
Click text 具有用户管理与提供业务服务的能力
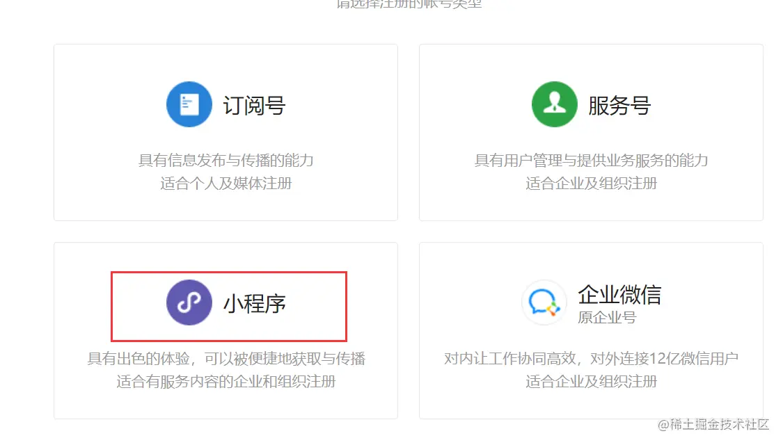[x=591, y=161]
